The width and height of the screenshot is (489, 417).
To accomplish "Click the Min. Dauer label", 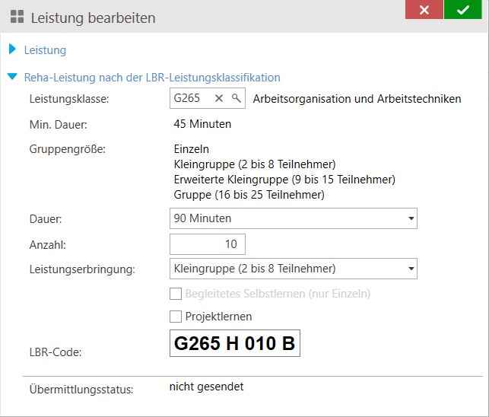I will point(59,125).
